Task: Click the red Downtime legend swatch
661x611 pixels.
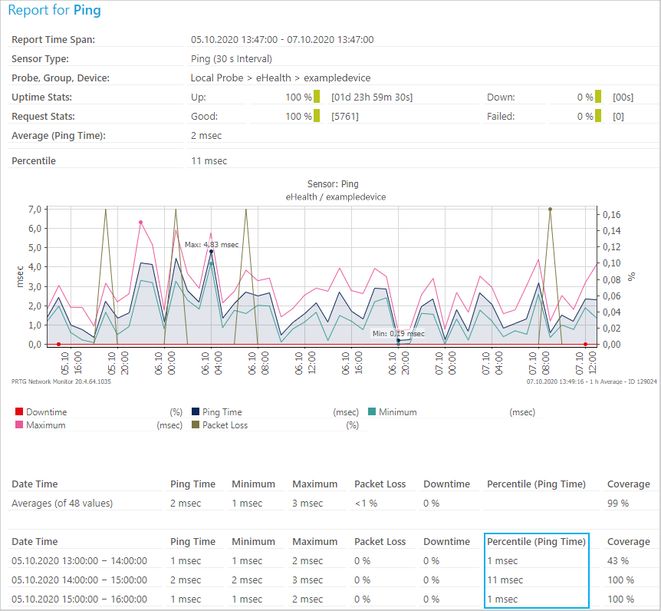Action: pos(19,412)
